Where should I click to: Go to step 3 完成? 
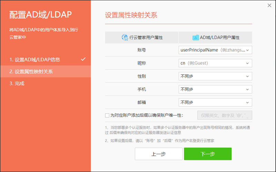17,83
